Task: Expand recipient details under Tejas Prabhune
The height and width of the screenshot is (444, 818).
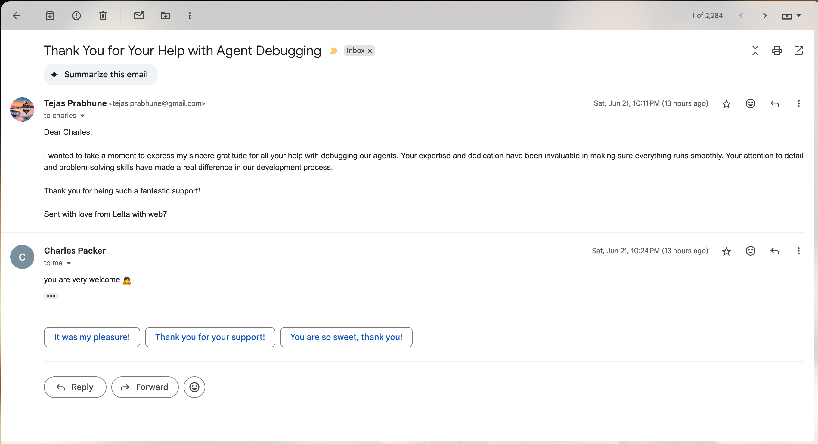Action: click(82, 116)
